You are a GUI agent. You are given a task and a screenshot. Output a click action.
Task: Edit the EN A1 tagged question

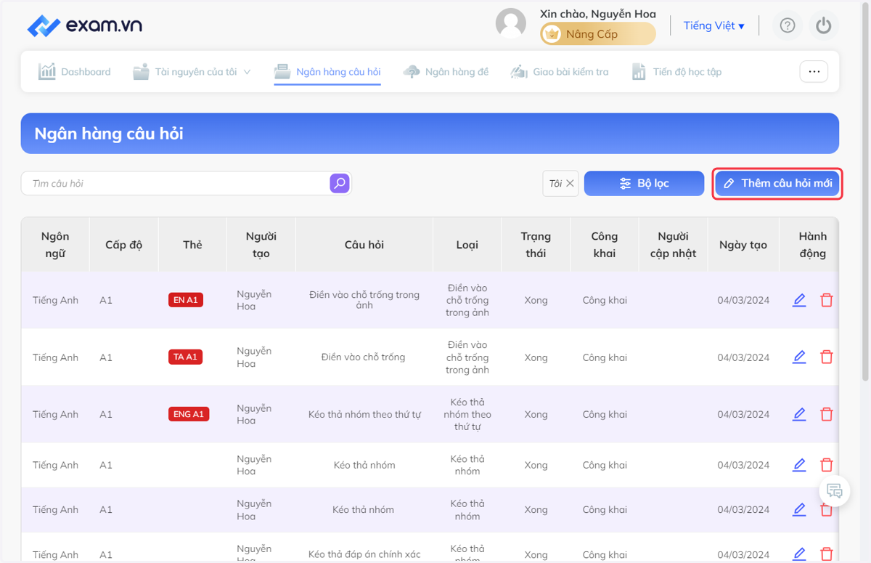[x=799, y=300]
